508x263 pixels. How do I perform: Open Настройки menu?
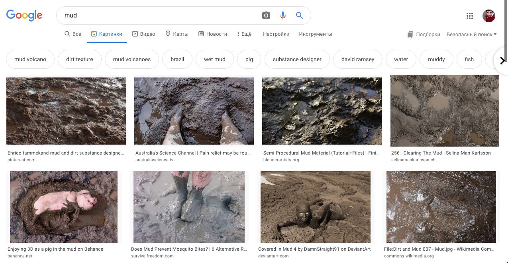coord(276,34)
